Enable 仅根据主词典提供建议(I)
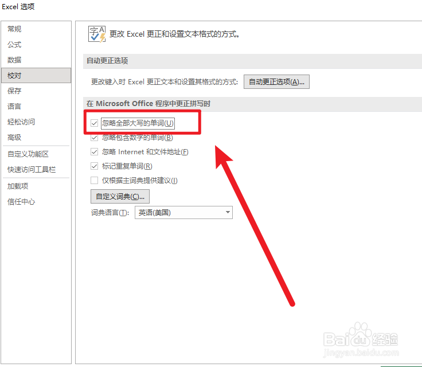This screenshot has height=367, width=422. [x=94, y=180]
